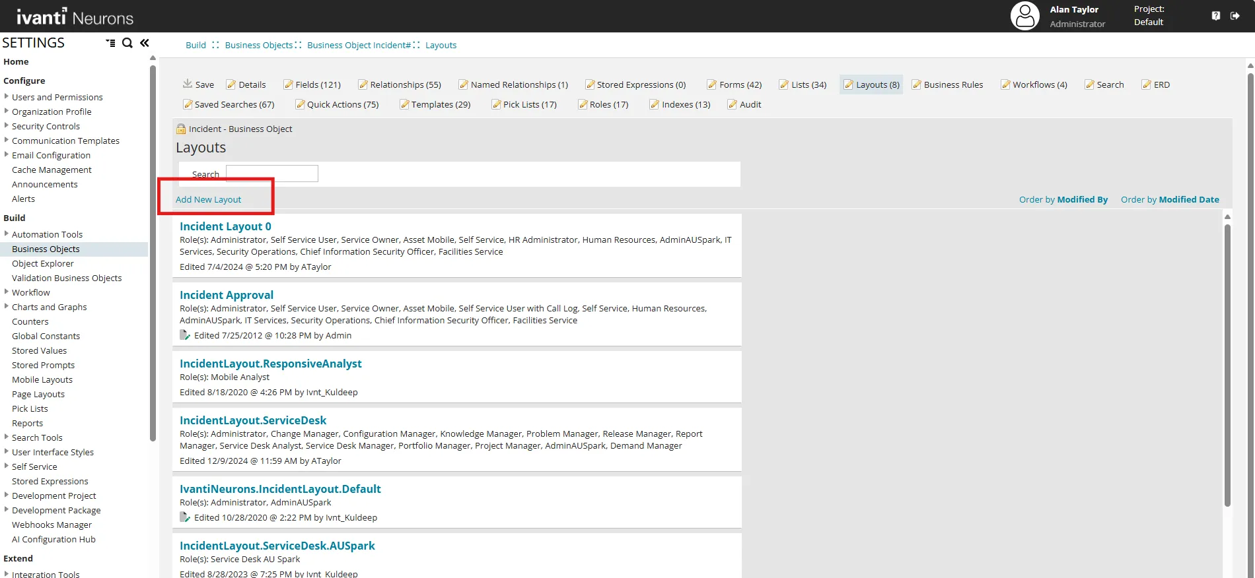Image resolution: width=1255 pixels, height=578 pixels.
Task: Click the Add New Layout link
Action: [x=209, y=199]
